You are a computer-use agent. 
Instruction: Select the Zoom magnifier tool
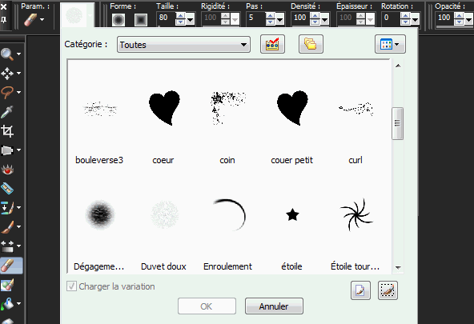click(7, 54)
